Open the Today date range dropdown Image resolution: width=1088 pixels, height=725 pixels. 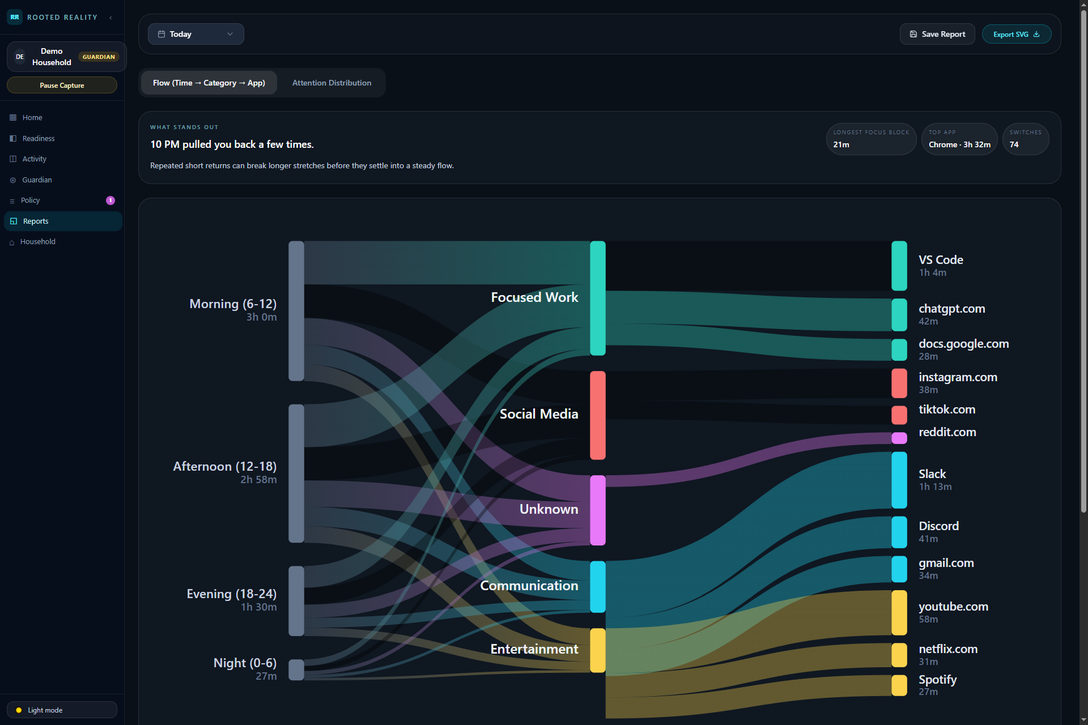click(195, 34)
